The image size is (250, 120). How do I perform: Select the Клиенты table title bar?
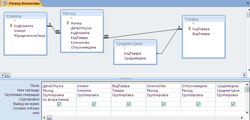[x=25, y=16]
